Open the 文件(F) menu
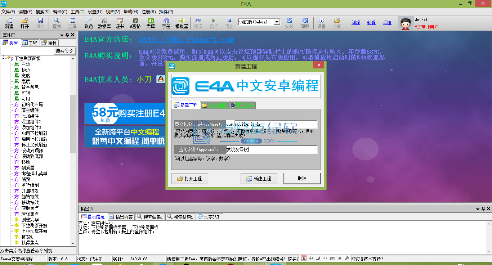The width and height of the screenshot is (492, 265). pyautogui.click(x=8, y=12)
